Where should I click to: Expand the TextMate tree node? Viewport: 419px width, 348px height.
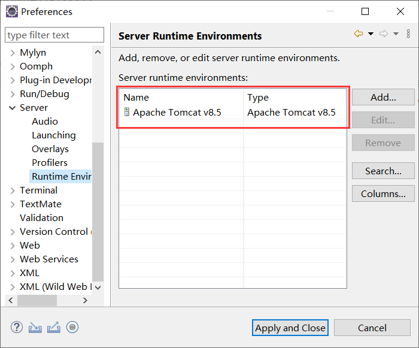(x=13, y=204)
